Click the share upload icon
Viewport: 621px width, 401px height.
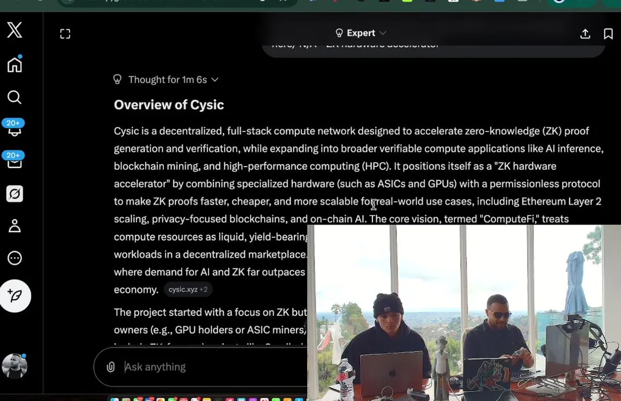pyautogui.click(x=585, y=33)
